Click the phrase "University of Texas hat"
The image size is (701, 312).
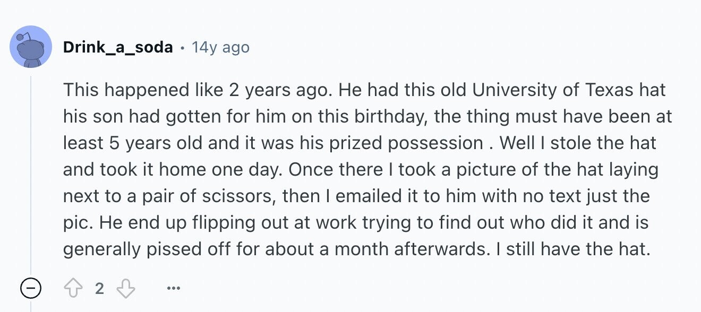(x=569, y=90)
